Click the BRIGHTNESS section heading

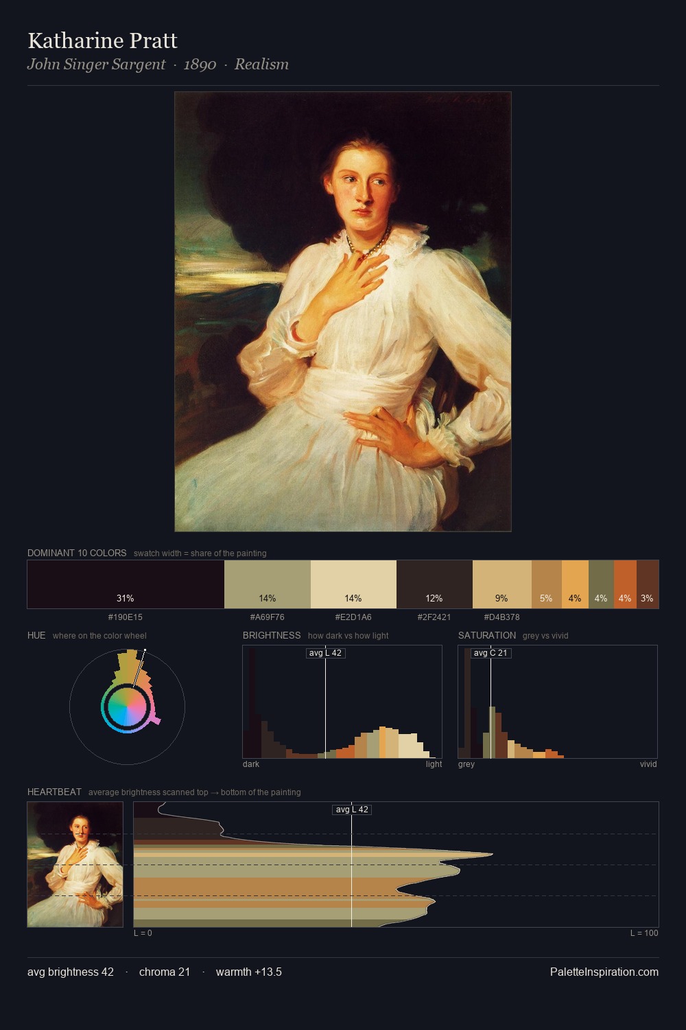(272, 635)
